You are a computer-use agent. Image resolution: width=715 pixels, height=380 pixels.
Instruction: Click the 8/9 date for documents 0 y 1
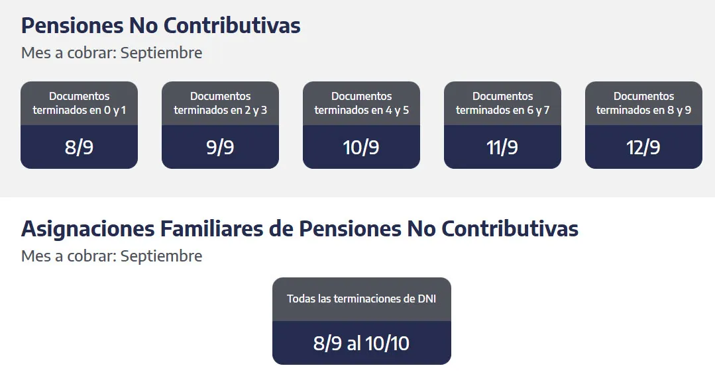click(x=79, y=147)
